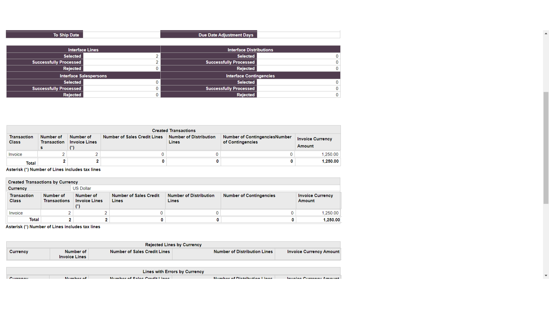Click bold Total 1,250.00 in Created Transactions table
Image resolution: width=549 pixels, height=309 pixels.
pyautogui.click(x=330, y=161)
